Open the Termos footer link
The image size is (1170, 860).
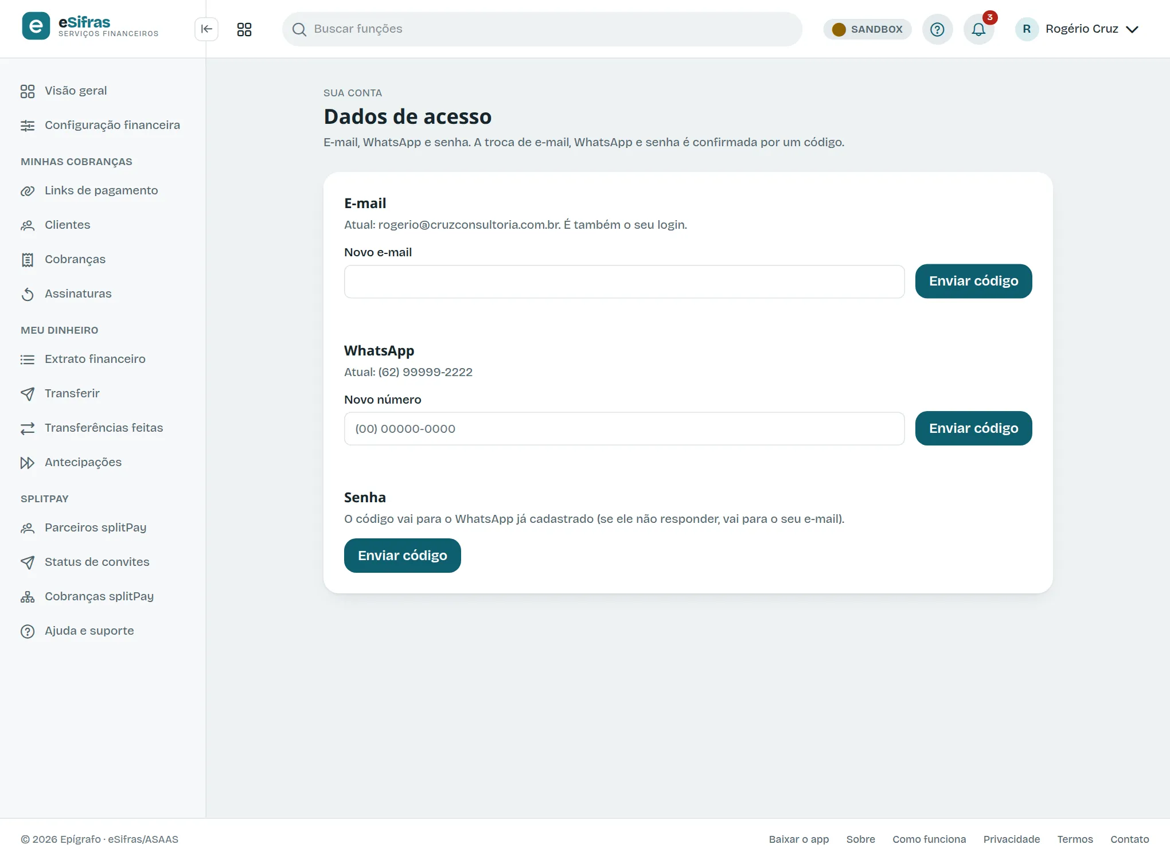[x=1075, y=839]
